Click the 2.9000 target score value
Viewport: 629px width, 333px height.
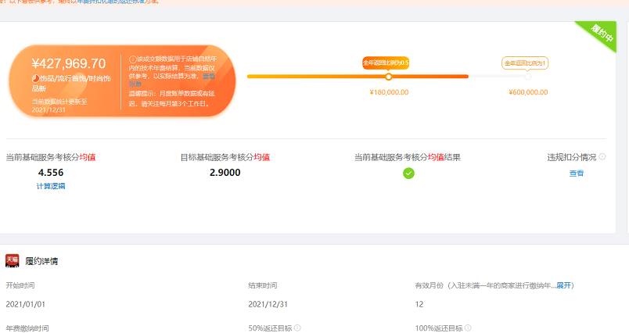225,173
